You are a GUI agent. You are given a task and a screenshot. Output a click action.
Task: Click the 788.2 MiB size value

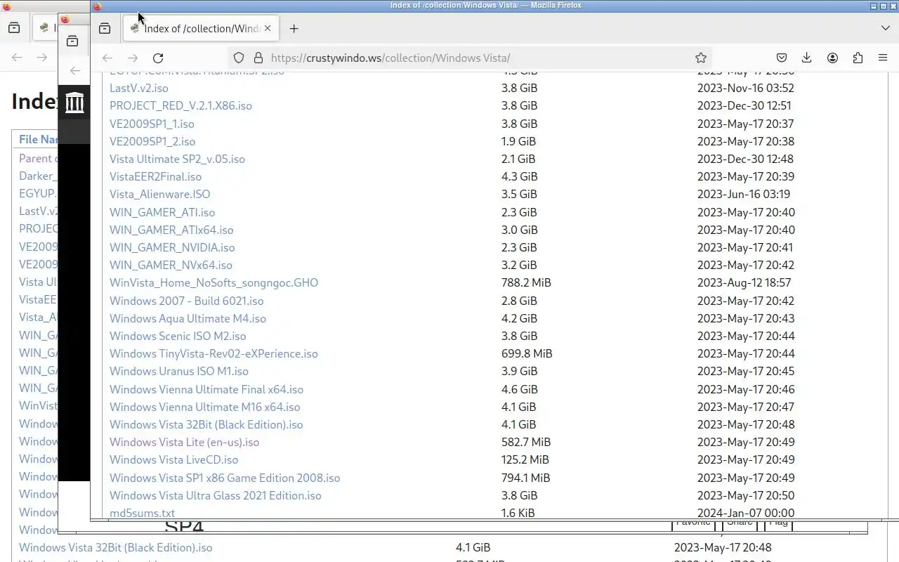[x=526, y=282]
